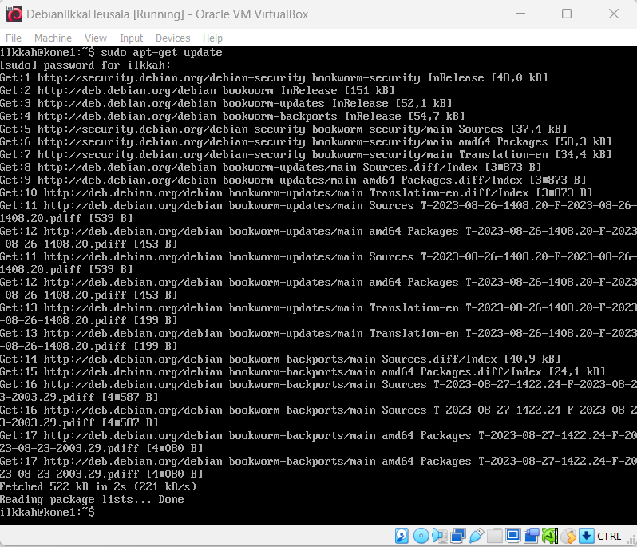This screenshot has width=637, height=547.
Task: Click the final ilkkah@kone1 terminal prompt line
Action: click(x=48, y=513)
